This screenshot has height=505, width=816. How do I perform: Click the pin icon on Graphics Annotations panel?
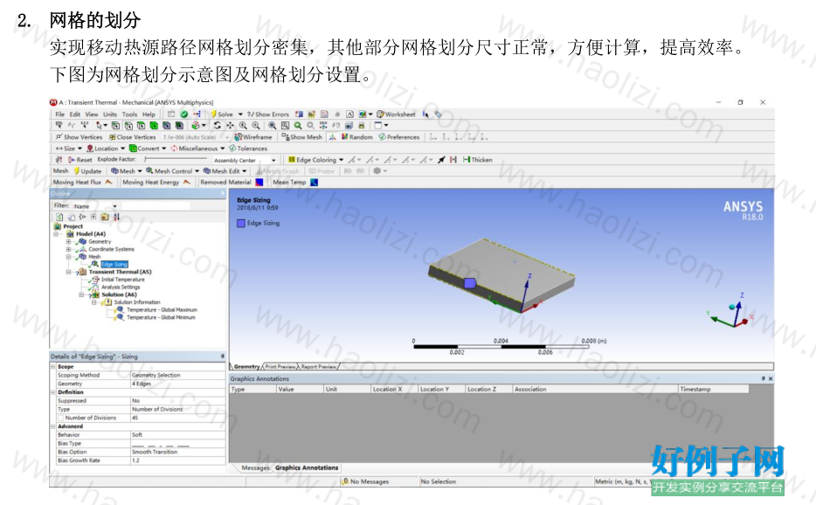coord(763,378)
